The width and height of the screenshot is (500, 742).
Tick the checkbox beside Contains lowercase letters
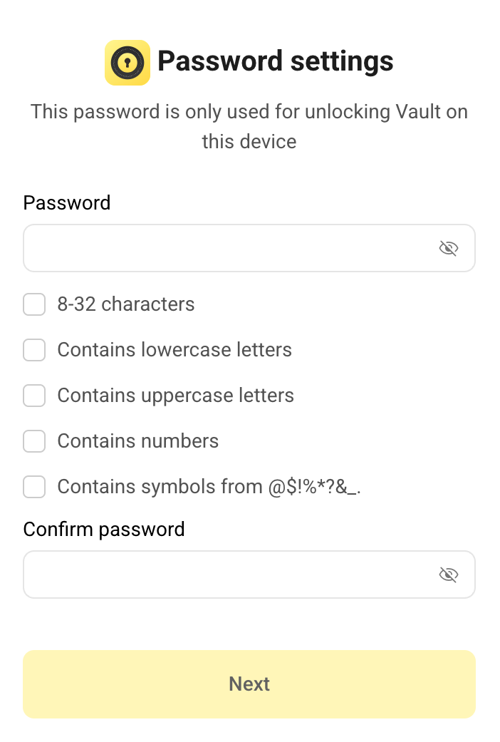pyautogui.click(x=34, y=350)
